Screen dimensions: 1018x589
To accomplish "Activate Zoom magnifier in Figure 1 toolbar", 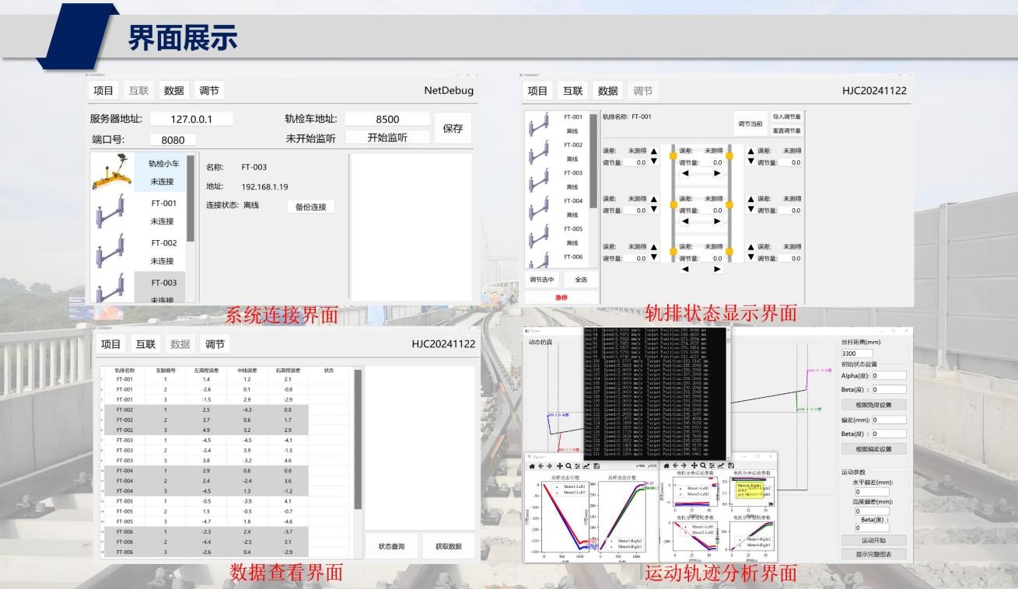I will click(568, 466).
